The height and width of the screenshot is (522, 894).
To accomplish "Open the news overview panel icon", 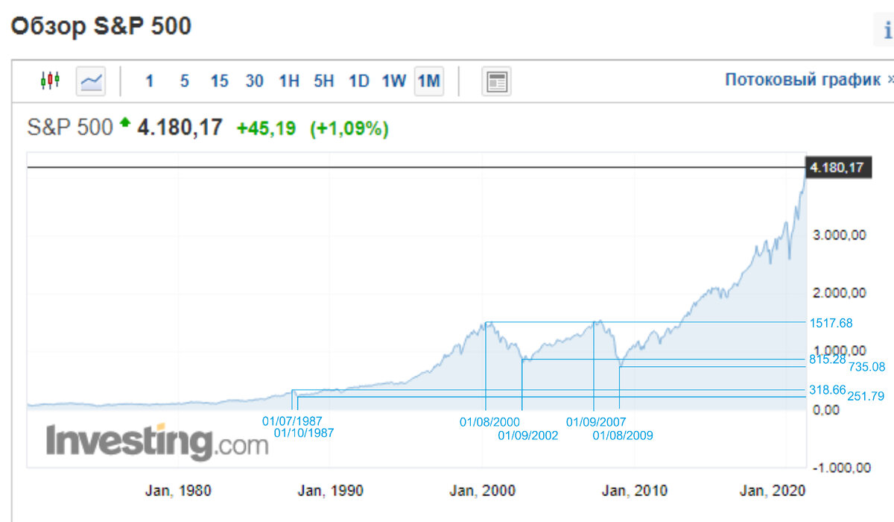I will pos(495,81).
